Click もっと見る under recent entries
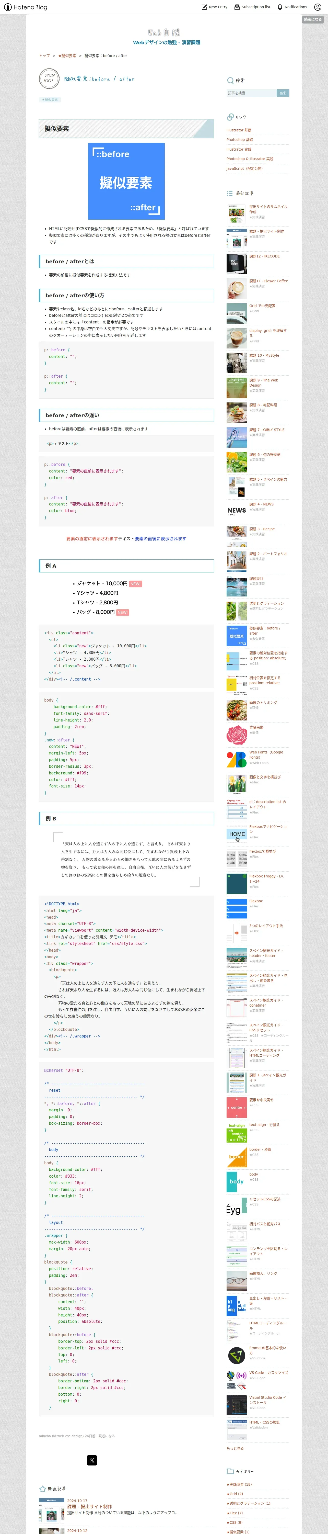The height and width of the screenshot is (1534, 328). coord(235,1448)
